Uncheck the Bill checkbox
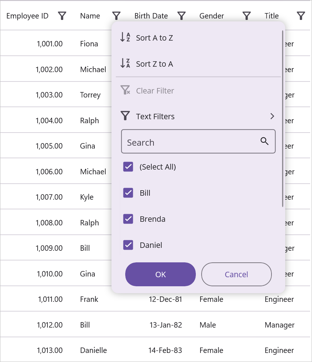This screenshot has width=312, height=362. tap(128, 193)
